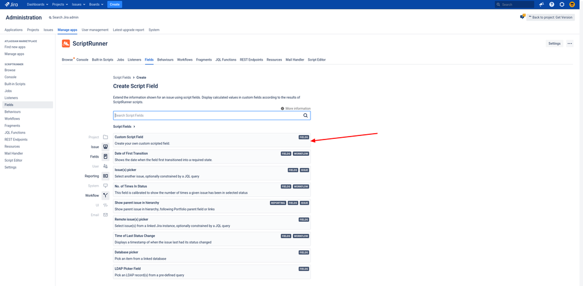Open the Latest upgrade report tab
The width and height of the screenshot is (583, 286).
128,30
